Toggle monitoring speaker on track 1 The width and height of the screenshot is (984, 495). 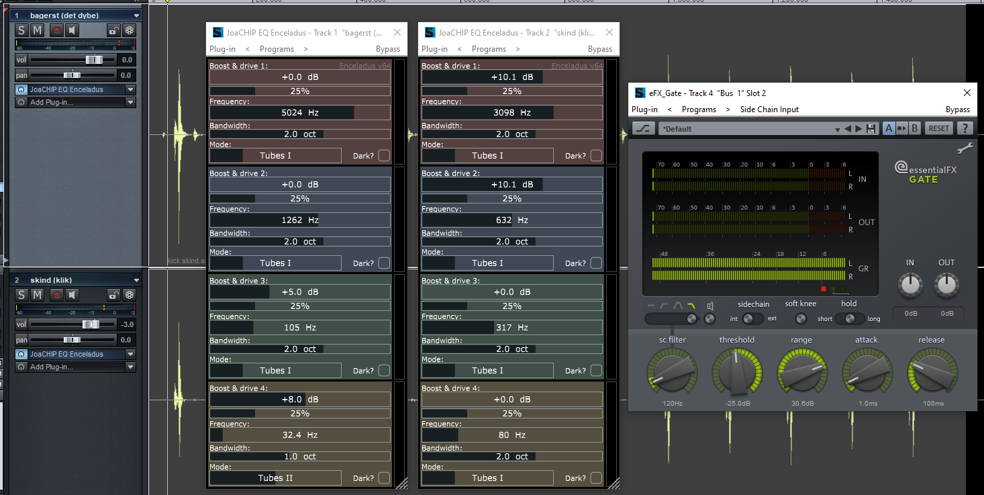pos(72,30)
